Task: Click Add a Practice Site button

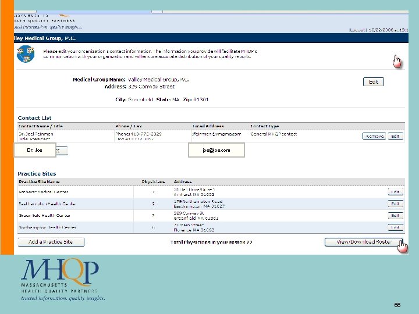Action: click(x=51, y=242)
